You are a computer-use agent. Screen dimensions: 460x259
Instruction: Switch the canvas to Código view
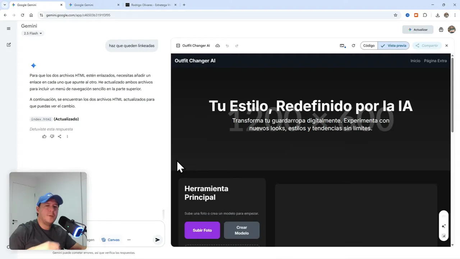(x=369, y=46)
